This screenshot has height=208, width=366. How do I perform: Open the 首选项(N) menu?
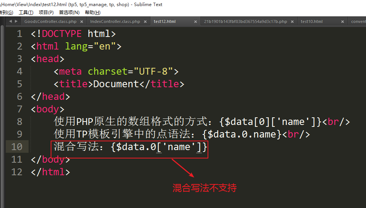click(69, 13)
